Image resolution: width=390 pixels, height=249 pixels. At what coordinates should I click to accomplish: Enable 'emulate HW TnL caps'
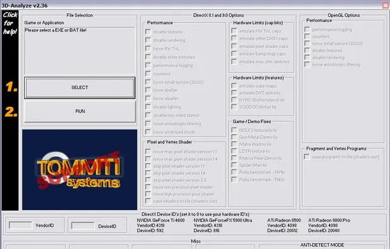[234, 31]
